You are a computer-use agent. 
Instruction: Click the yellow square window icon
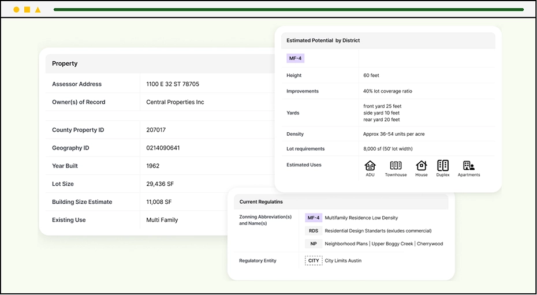(x=27, y=10)
